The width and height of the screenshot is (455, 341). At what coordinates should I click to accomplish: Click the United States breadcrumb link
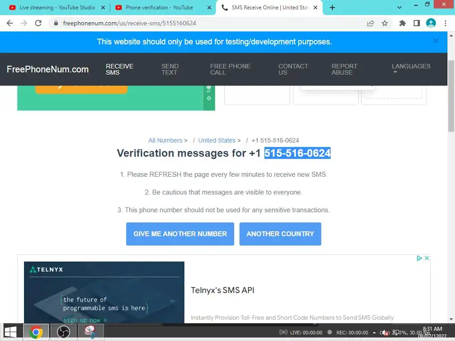click(216, 140)
